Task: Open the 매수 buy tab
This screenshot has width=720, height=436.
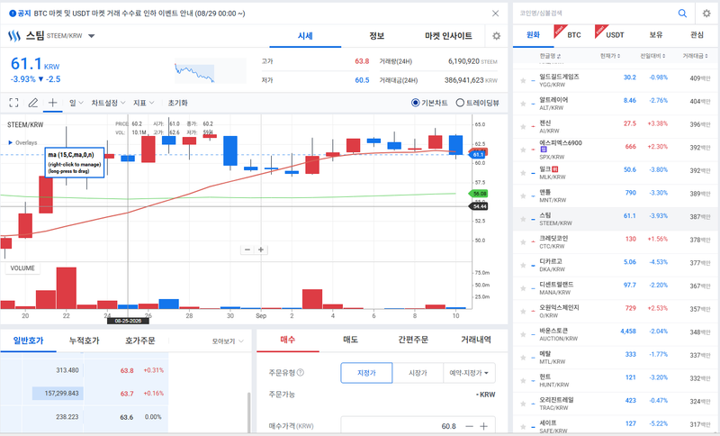Action: [288, 340]
